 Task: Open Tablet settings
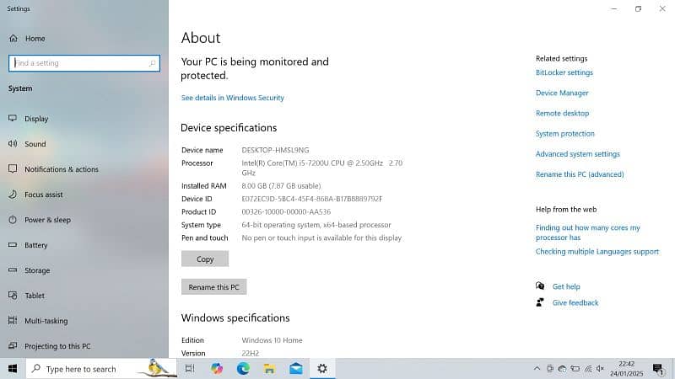(34, 296)
